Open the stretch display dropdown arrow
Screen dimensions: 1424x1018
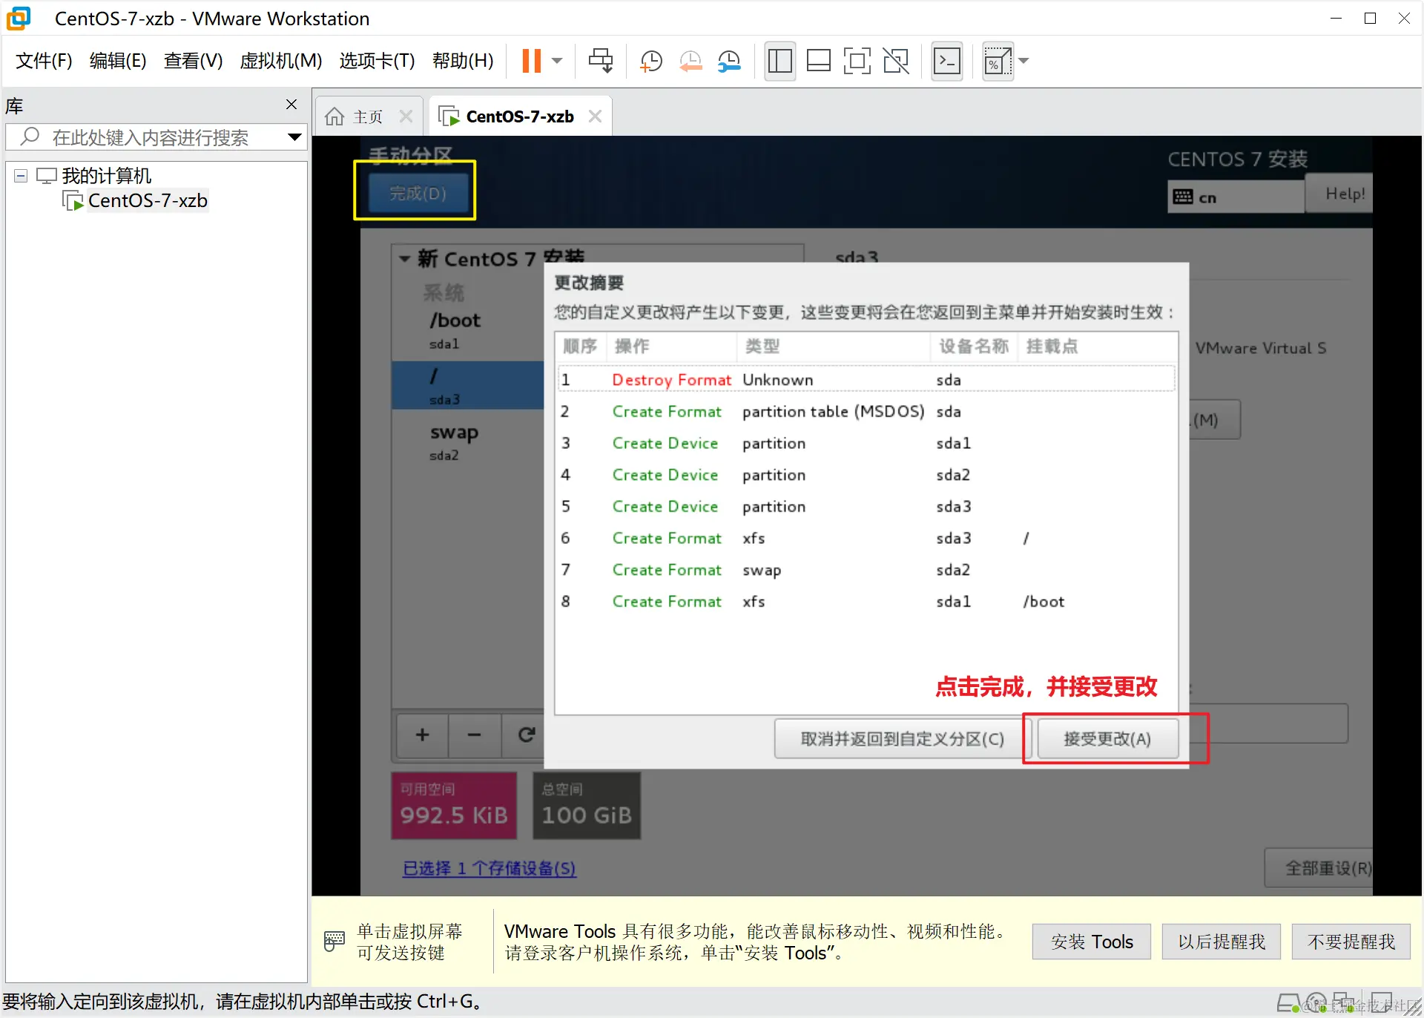(1023, 61)
